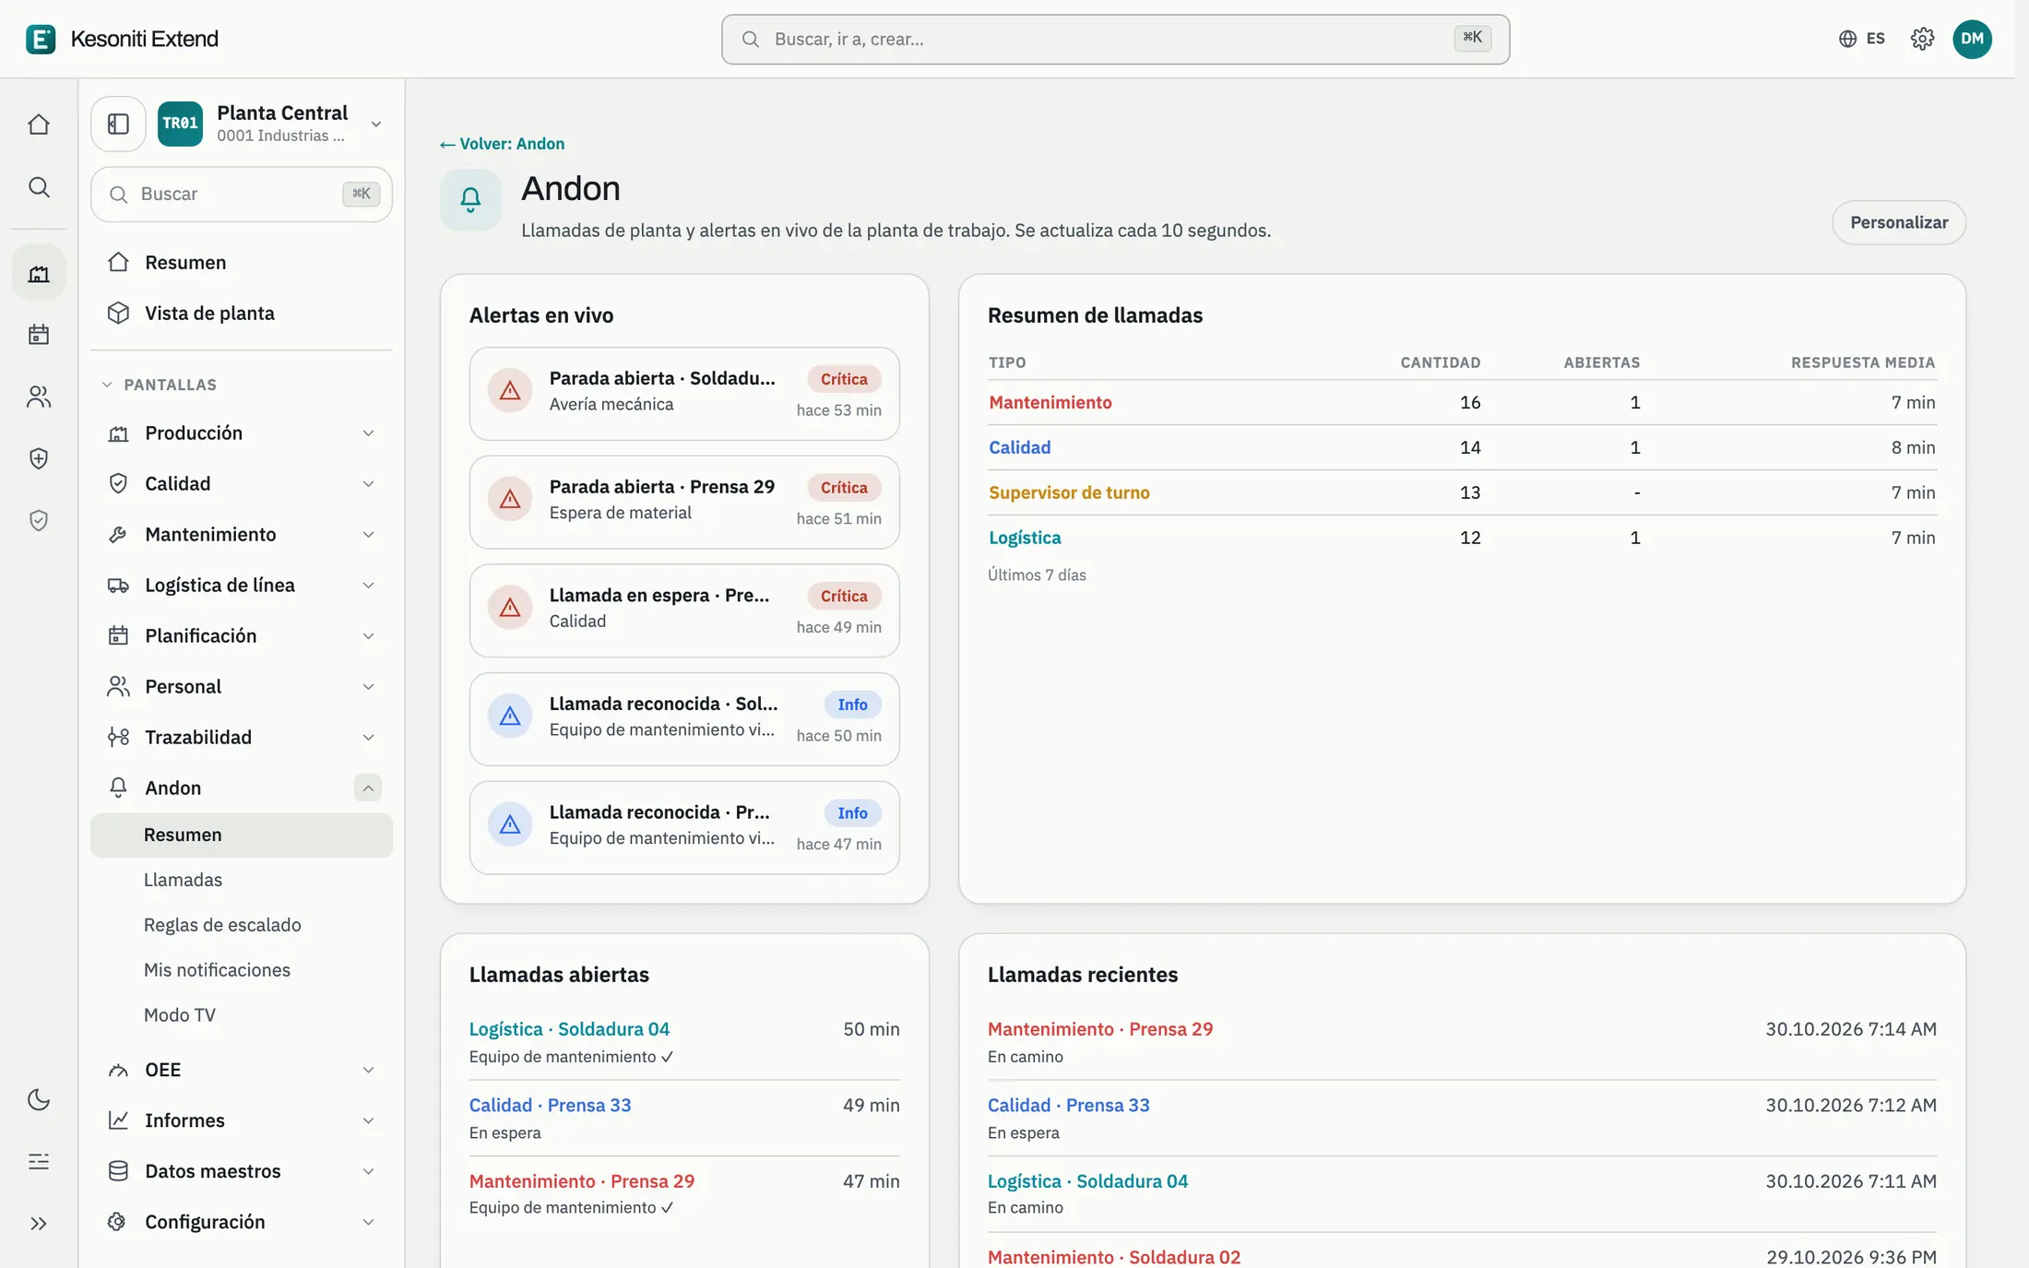The image size is (2029, 1268).
Task: Click the search magnifier icon in the rail
Action: point(39,187)
